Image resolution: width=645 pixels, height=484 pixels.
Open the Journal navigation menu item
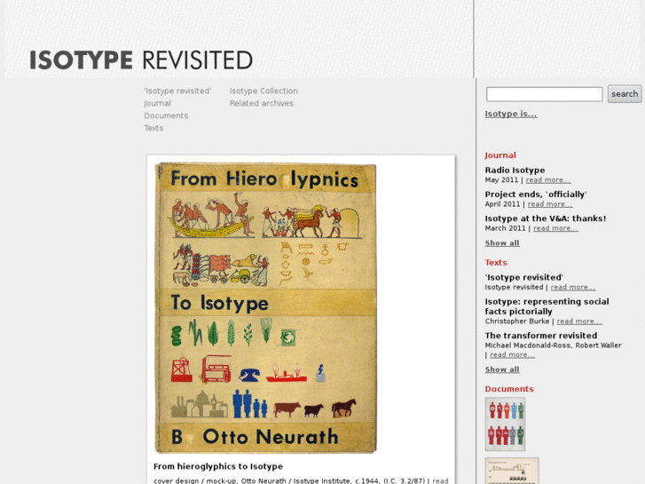click(x=157, y=104)
